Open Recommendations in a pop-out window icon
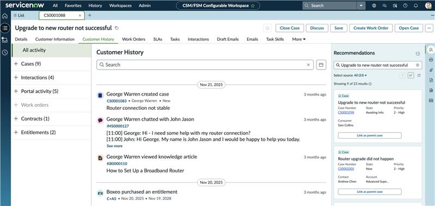The image size is (435, 206). coord(419,76)
